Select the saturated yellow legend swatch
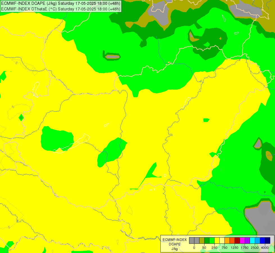This screenshot has width=275, height=253. coord(217,240)
